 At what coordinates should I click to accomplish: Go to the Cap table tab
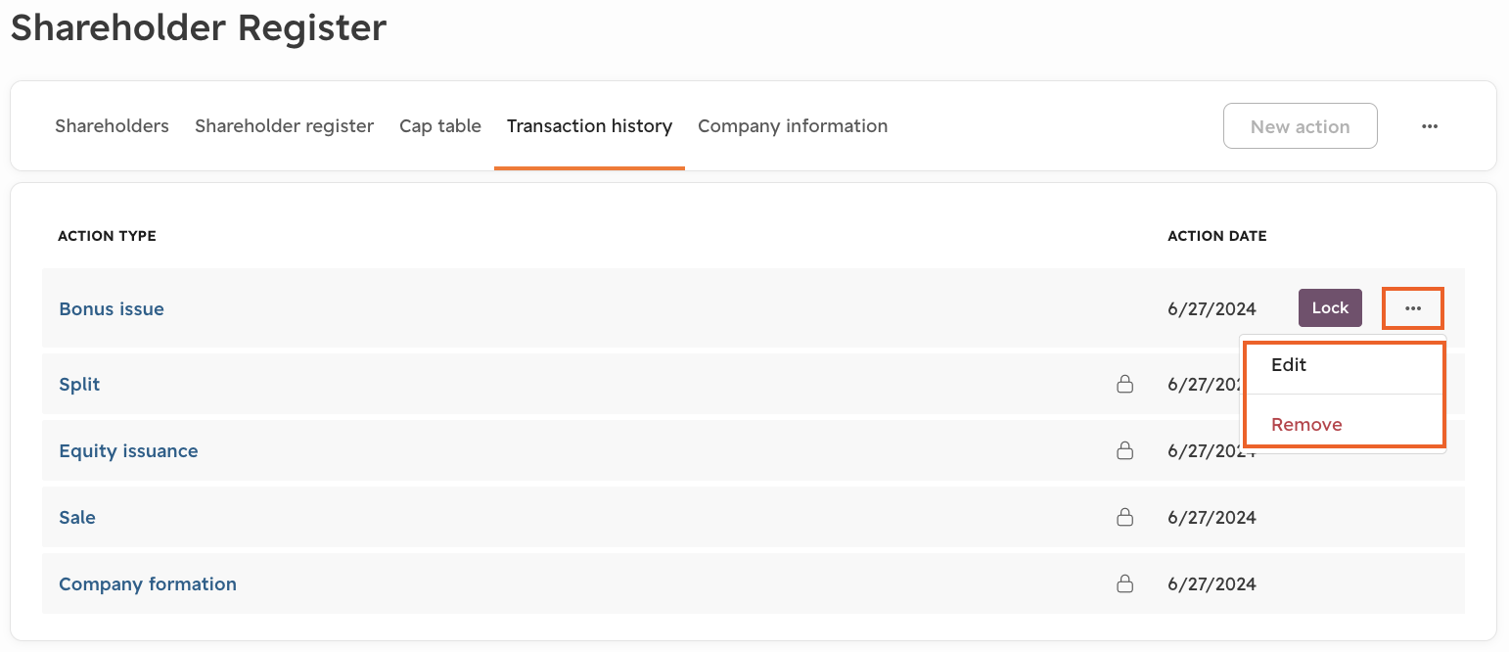(440, 126)
